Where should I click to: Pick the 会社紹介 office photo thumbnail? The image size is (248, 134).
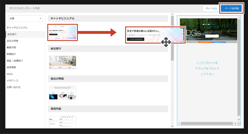(62, 62)
